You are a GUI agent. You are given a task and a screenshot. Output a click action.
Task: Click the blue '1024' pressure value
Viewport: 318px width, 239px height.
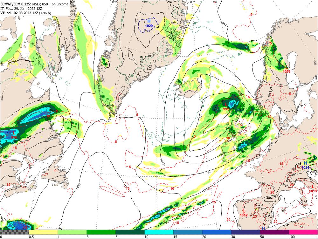305,167
